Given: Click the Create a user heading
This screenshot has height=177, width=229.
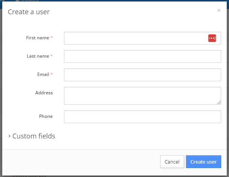Looking at the screenshot, I should coord(29,12).
